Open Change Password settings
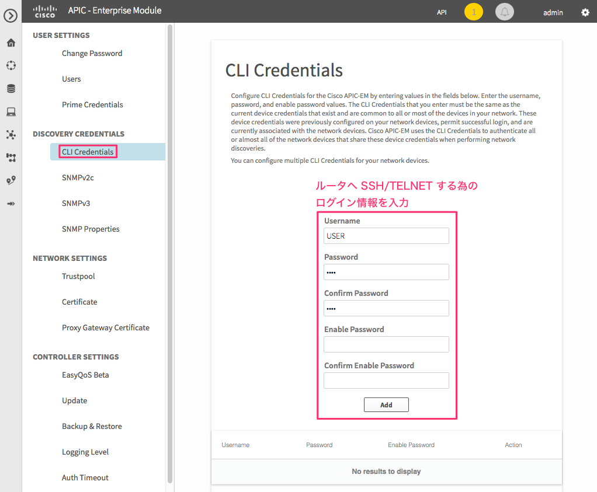597x492 pixels. click(x=92, y=53)
